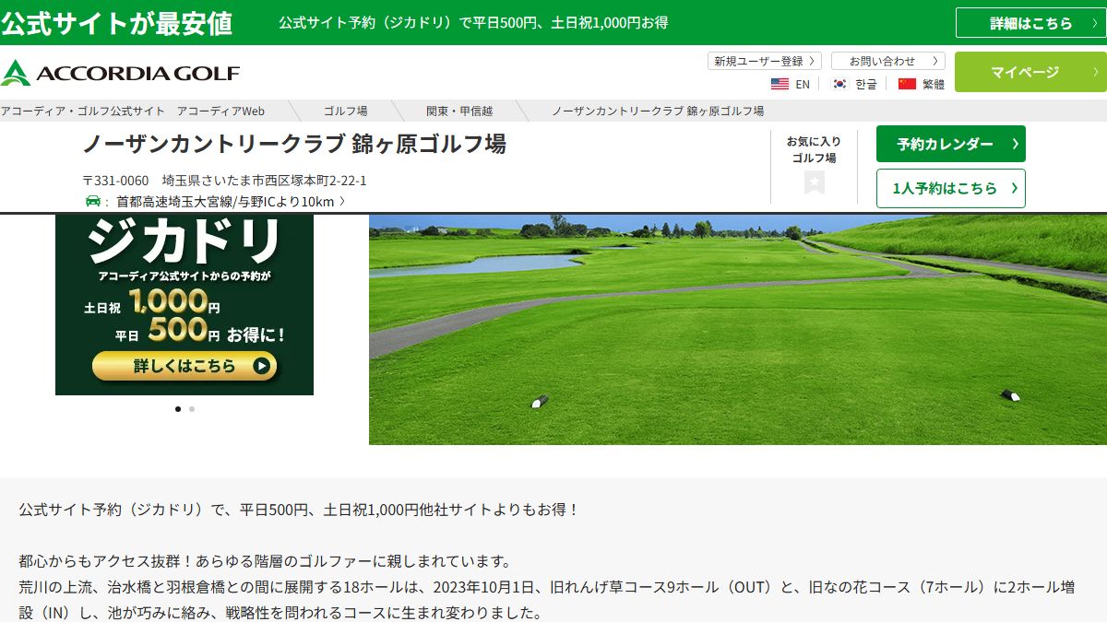Open 予約カレンダー button

point(951,144)
